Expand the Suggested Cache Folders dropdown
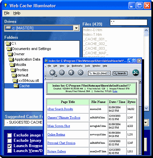Screen dimensions: 153x158 click(x=146, y=123)
